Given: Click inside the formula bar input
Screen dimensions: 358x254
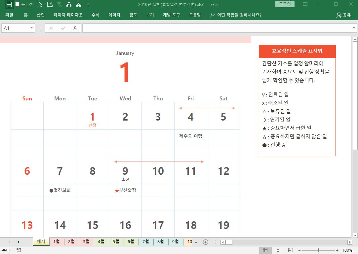Looking at the screenshot, I should pos(217,28).
